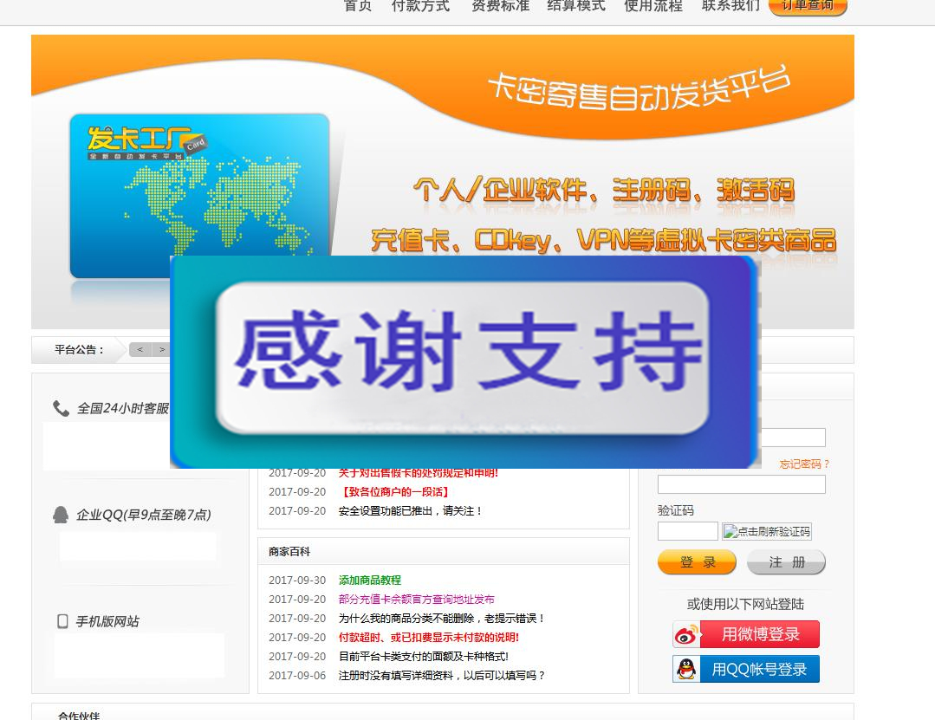Click the bell icon beside 企业QQ
Viewport: 935px width, 720px height.
point(59,514)
